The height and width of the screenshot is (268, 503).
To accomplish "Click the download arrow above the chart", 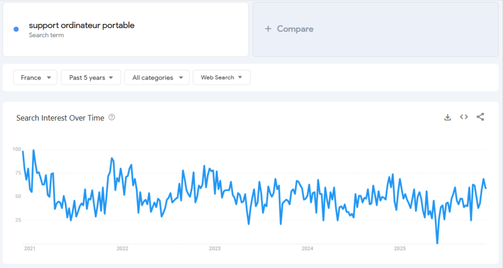I will point(447,117).
